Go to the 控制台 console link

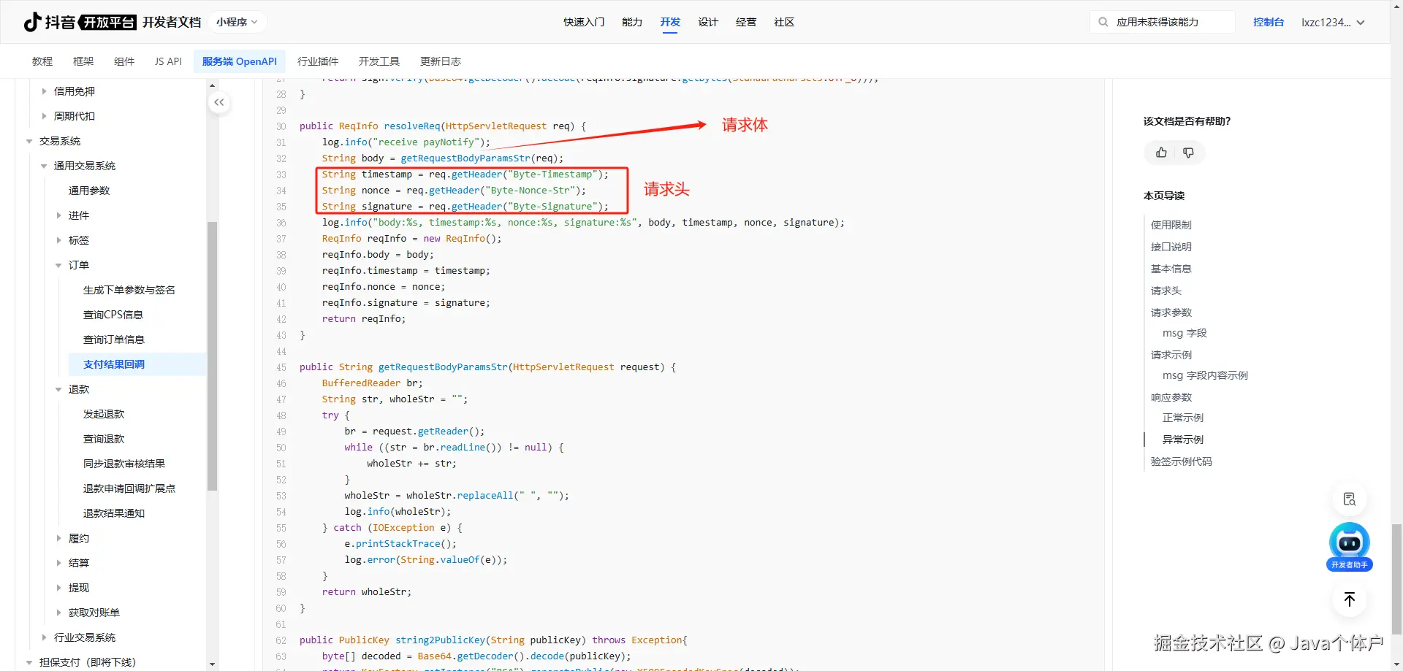(x=1269, y=22)
